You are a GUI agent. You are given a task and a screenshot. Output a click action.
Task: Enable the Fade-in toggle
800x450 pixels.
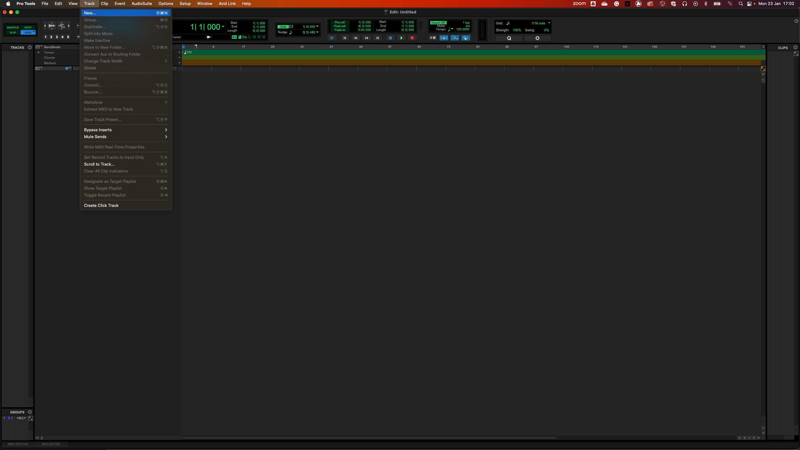point(339,31)
